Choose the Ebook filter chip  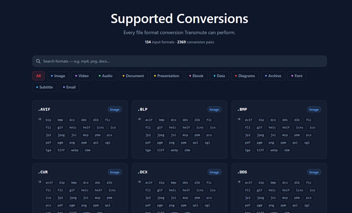(x=196, y=76)
